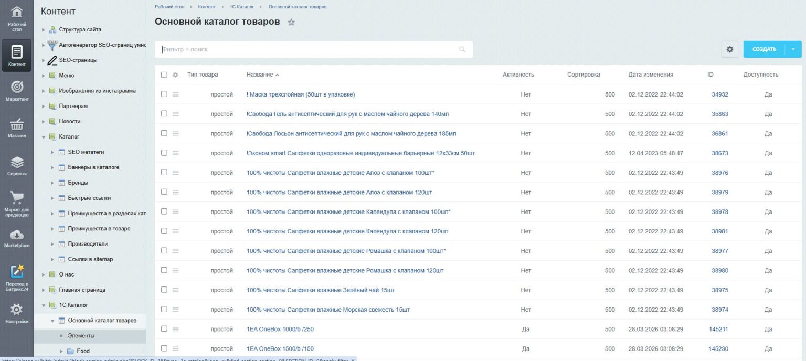Open the Маркет для продавцов section
This screenshot has width=806, height=361.
17,204
